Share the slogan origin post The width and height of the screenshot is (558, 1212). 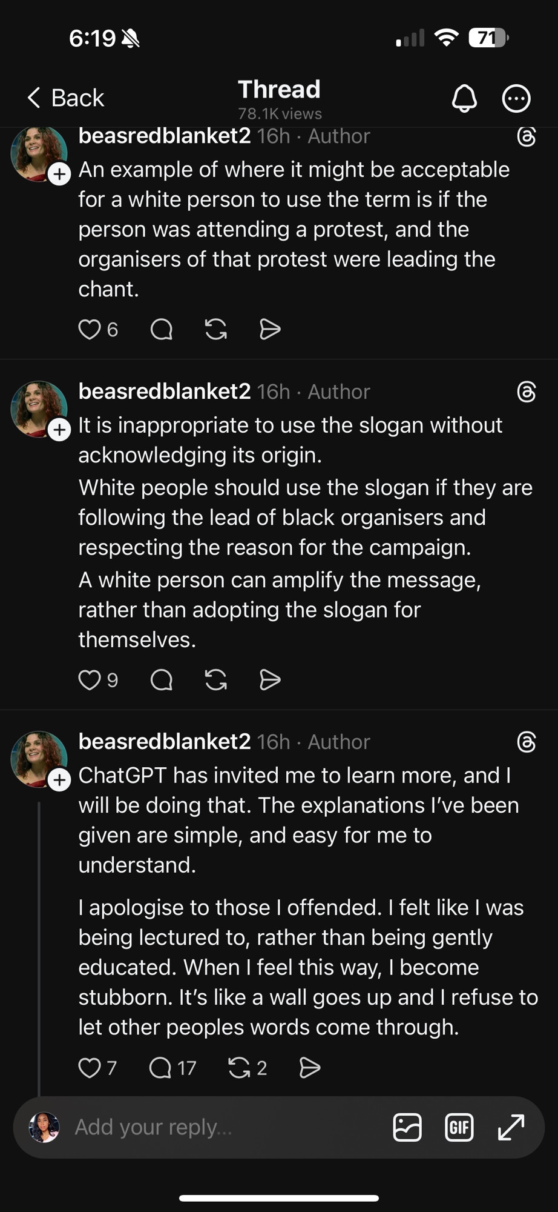pyautogui.click(x=270, y=680)
